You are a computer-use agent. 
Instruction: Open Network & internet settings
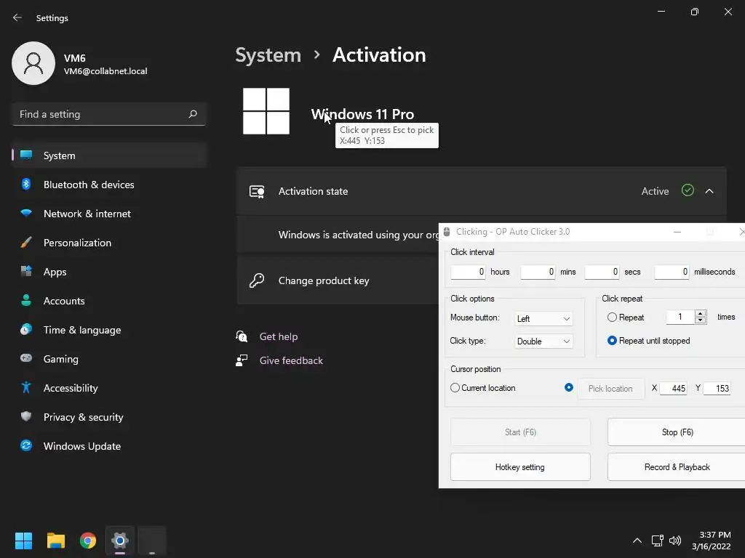109,214
